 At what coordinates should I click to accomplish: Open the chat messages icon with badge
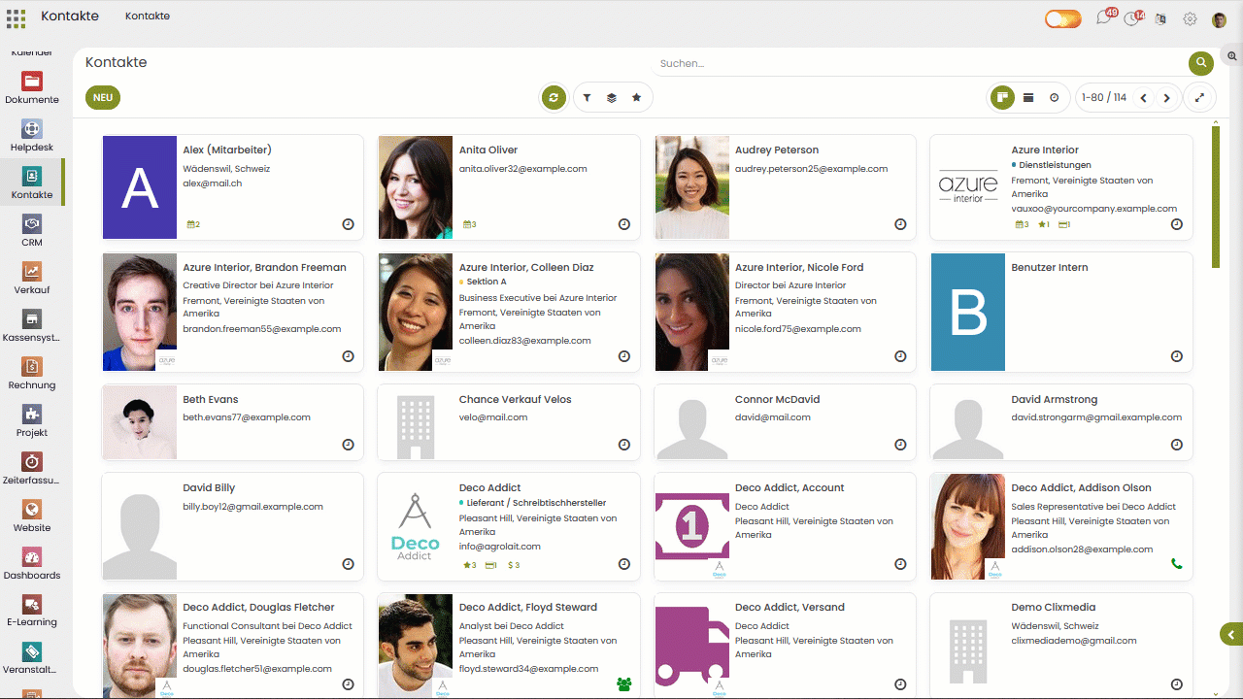point(1103,18)
